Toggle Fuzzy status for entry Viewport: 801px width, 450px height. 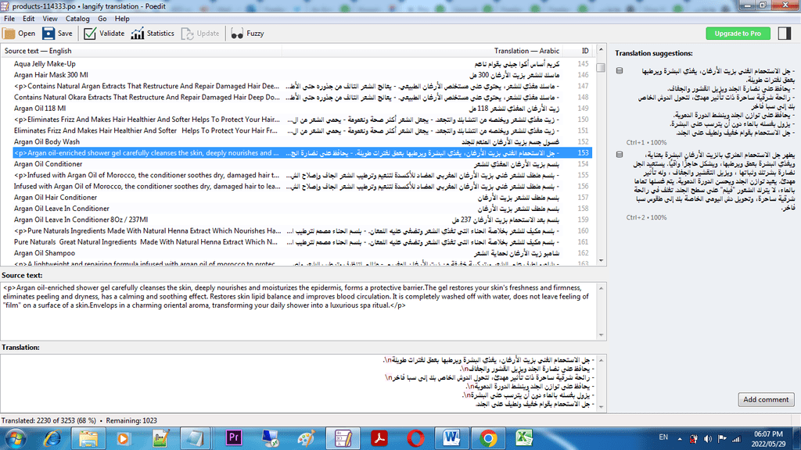[x=247, y=34]
